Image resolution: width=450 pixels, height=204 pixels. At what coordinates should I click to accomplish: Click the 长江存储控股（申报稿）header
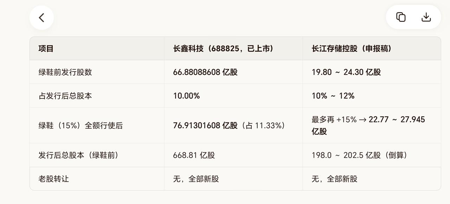tap(352, 49)
